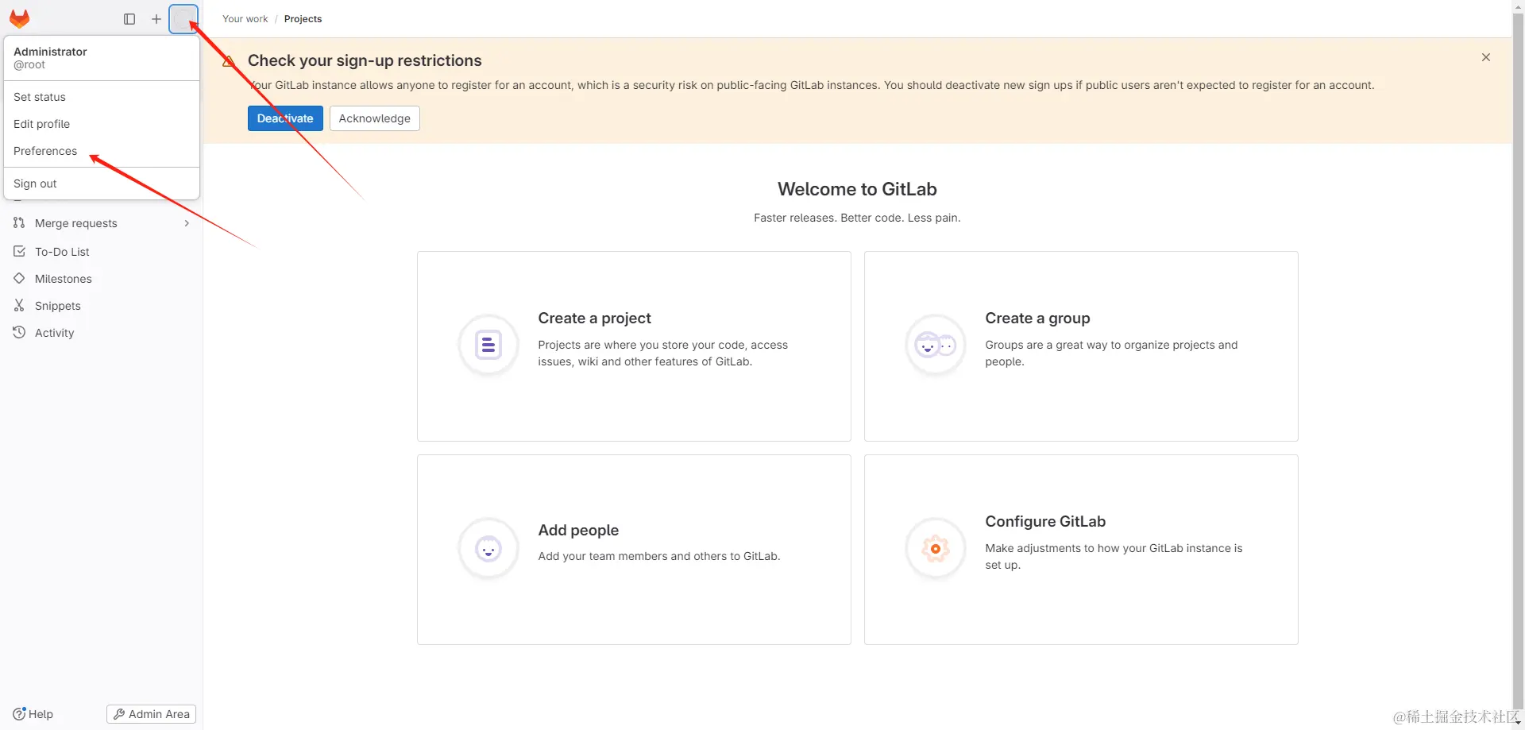Click the Configure GitLab gear icon
Screen dimensions: 1525x730
coord(936,549)
